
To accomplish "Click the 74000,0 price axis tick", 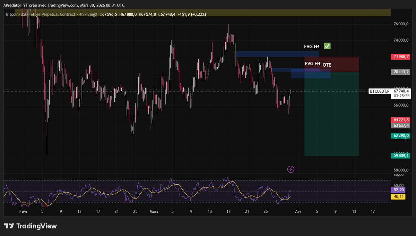I will click(402, 40).
